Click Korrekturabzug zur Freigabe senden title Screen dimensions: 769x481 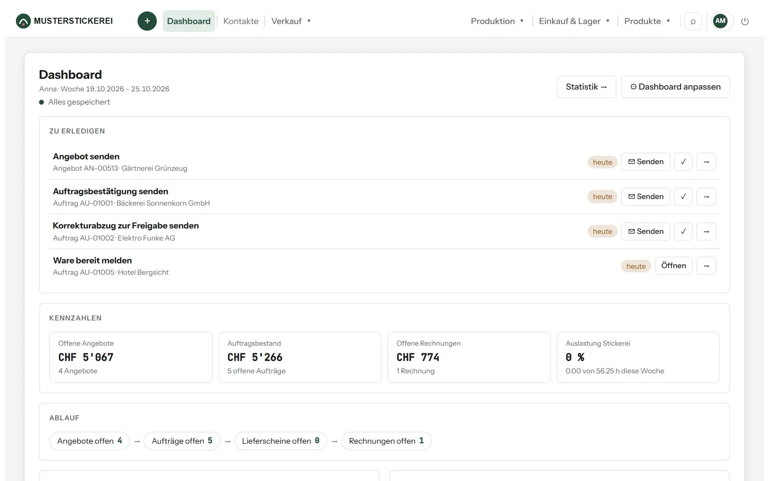pyautogui.click(x=126, y=226)
